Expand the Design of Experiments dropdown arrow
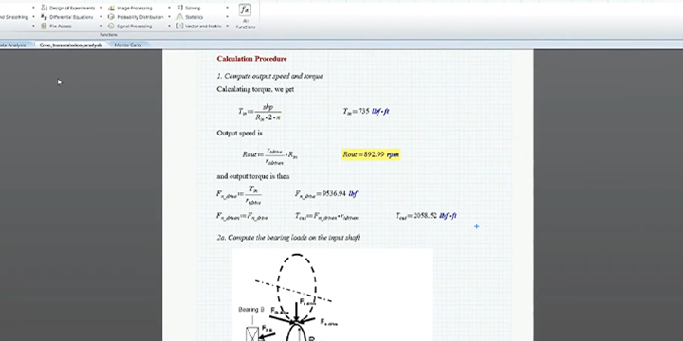Viewport: 683px width, 341px height. (x=101, y=8)
